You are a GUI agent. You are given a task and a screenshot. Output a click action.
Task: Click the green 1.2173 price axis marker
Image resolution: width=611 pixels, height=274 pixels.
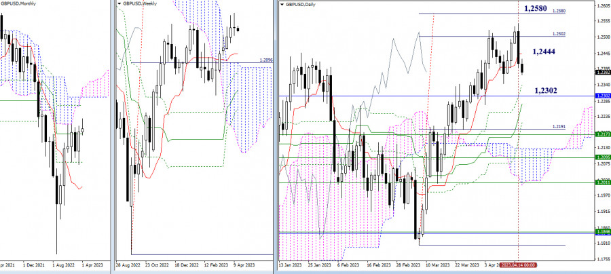coord(603,134)
